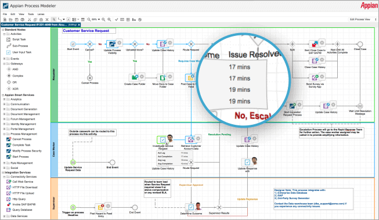The image size is (379, 220).
Task: Select the Script Task node icon
Action: (9, 39)
